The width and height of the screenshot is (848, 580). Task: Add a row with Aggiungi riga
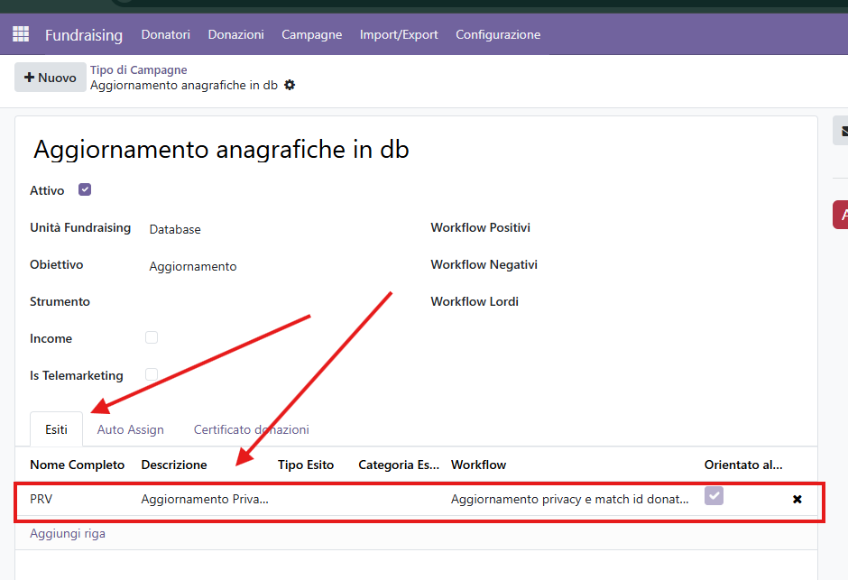68,533
